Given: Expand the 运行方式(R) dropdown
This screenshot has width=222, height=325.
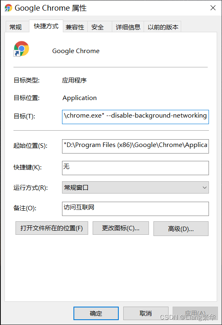Looking at the screenshot, I should click(135, 187).
